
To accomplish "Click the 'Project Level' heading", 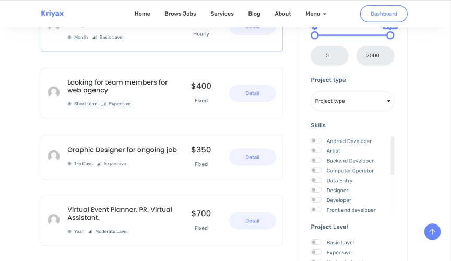I will click(329, 227).
